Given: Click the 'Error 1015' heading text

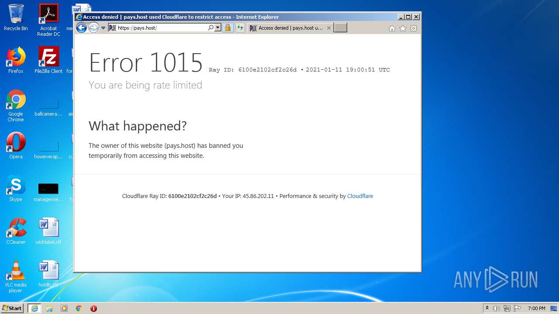Looking at the screenshot, I should click(x=146, y=62).
